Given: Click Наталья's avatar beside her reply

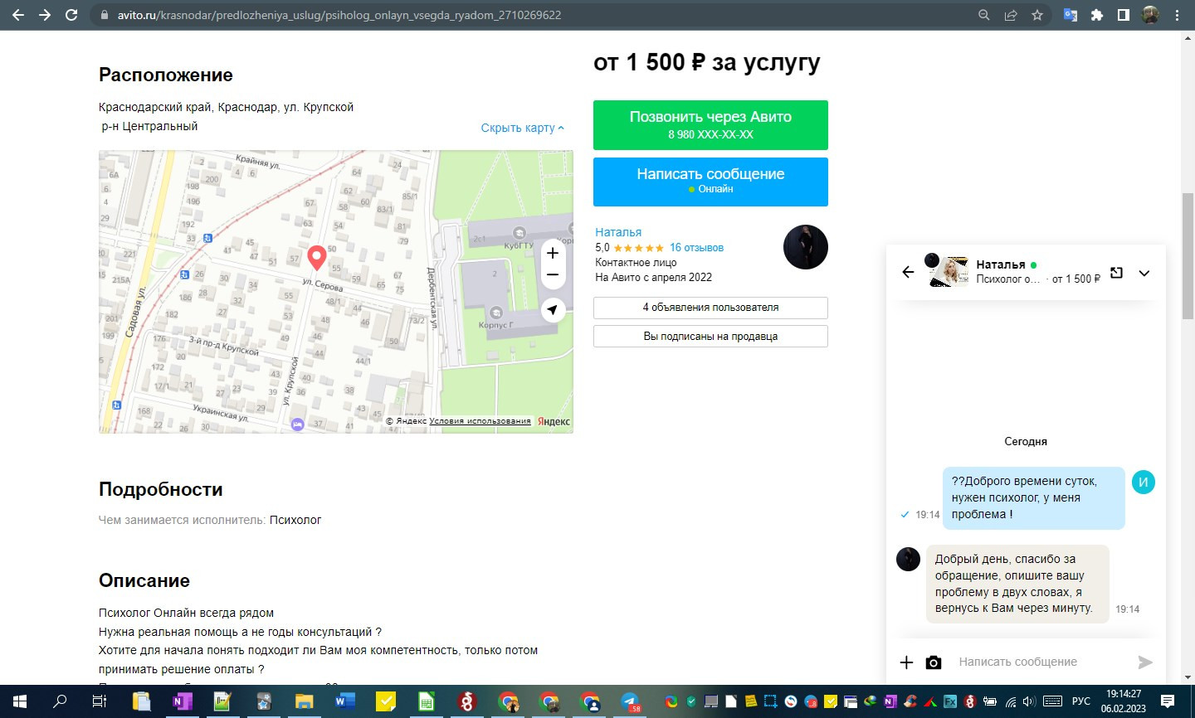Looking at the screenshot, I should (x=908, y=559).
